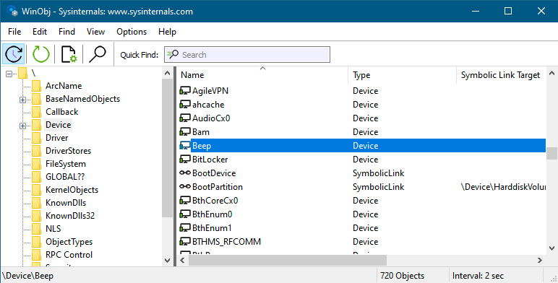Select the BitLocker device icon
This screenshot has height=283, width=558.
tap(185, 160)
